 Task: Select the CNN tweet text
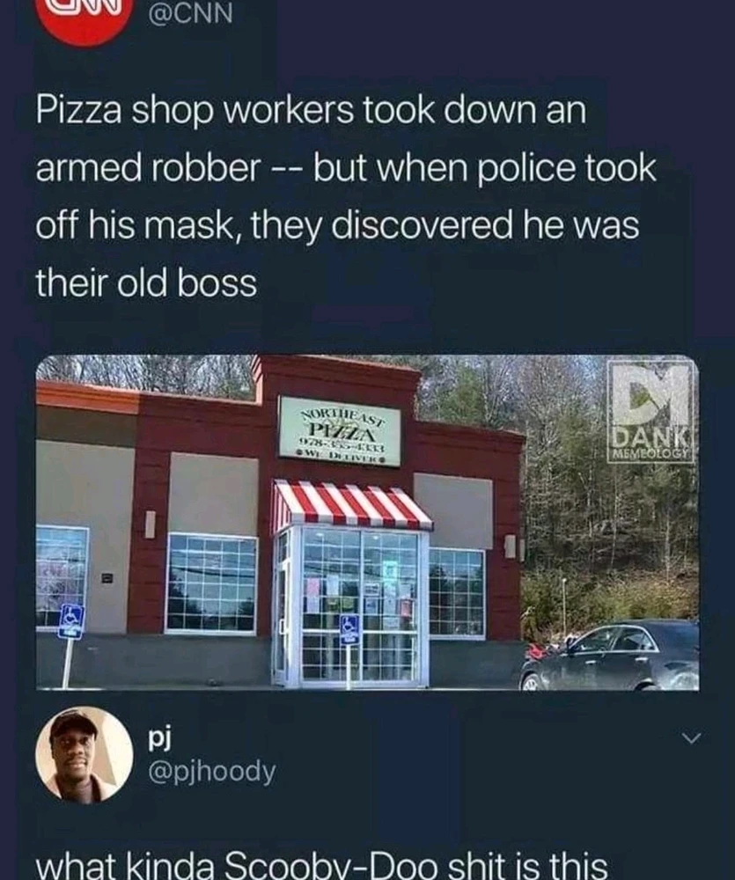coord(346,196)
